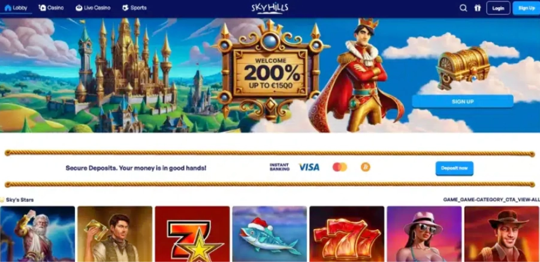Select the Bitcoin payment icon
Screen dimensions: 540x262
click(x=366, y=167)
